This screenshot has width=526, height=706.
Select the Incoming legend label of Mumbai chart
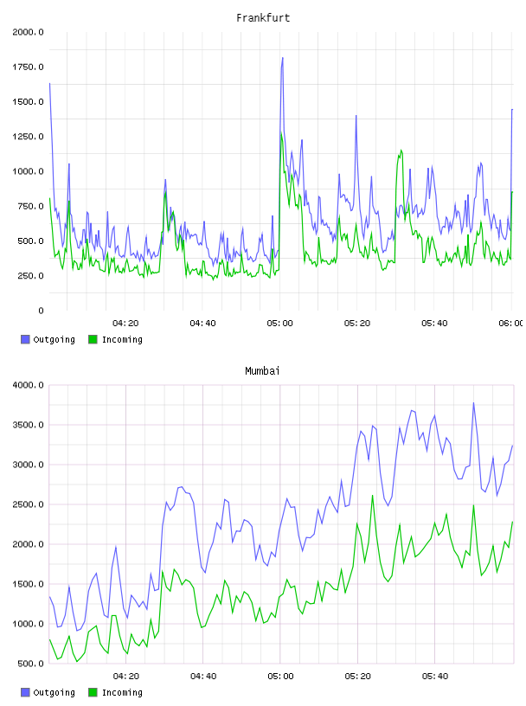pyautogui.click(x=122, y=693)
